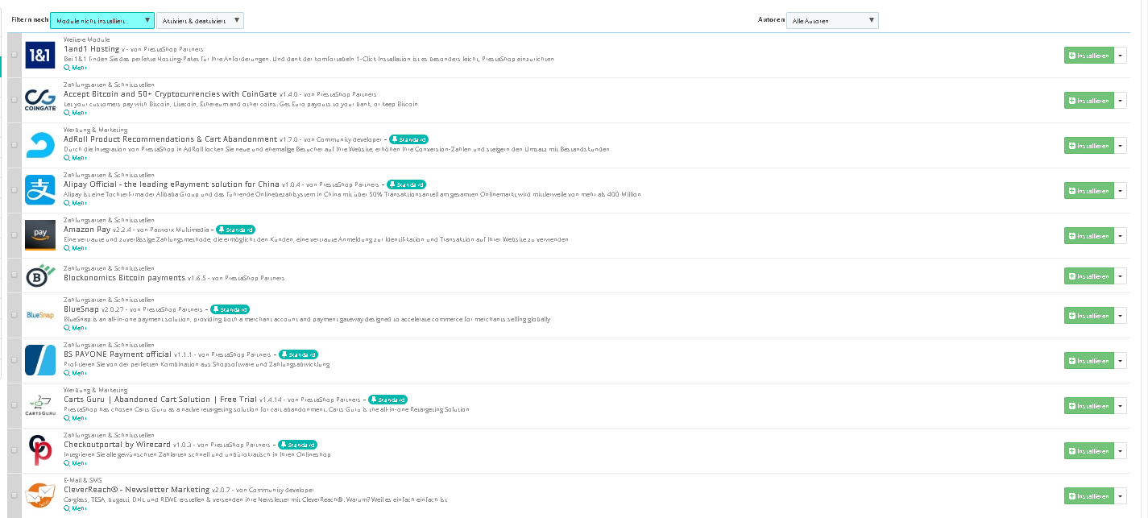Select the Blockonomics module checkbox
1148x518 pixels.
tap(14, 276)
